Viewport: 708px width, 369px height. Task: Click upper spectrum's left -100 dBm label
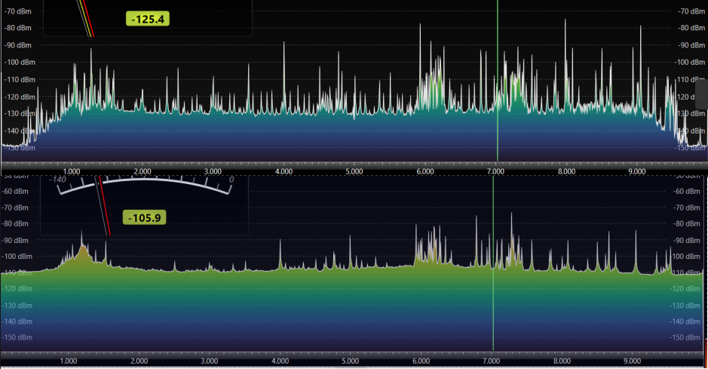[18, 62]
